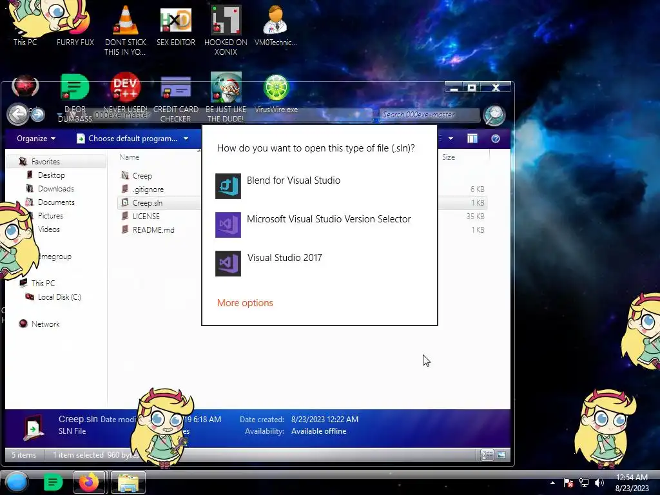This screenshot has width=660, height=495.
Task: Select Videos in navigation pane
Action: click(x=49, y=229)
